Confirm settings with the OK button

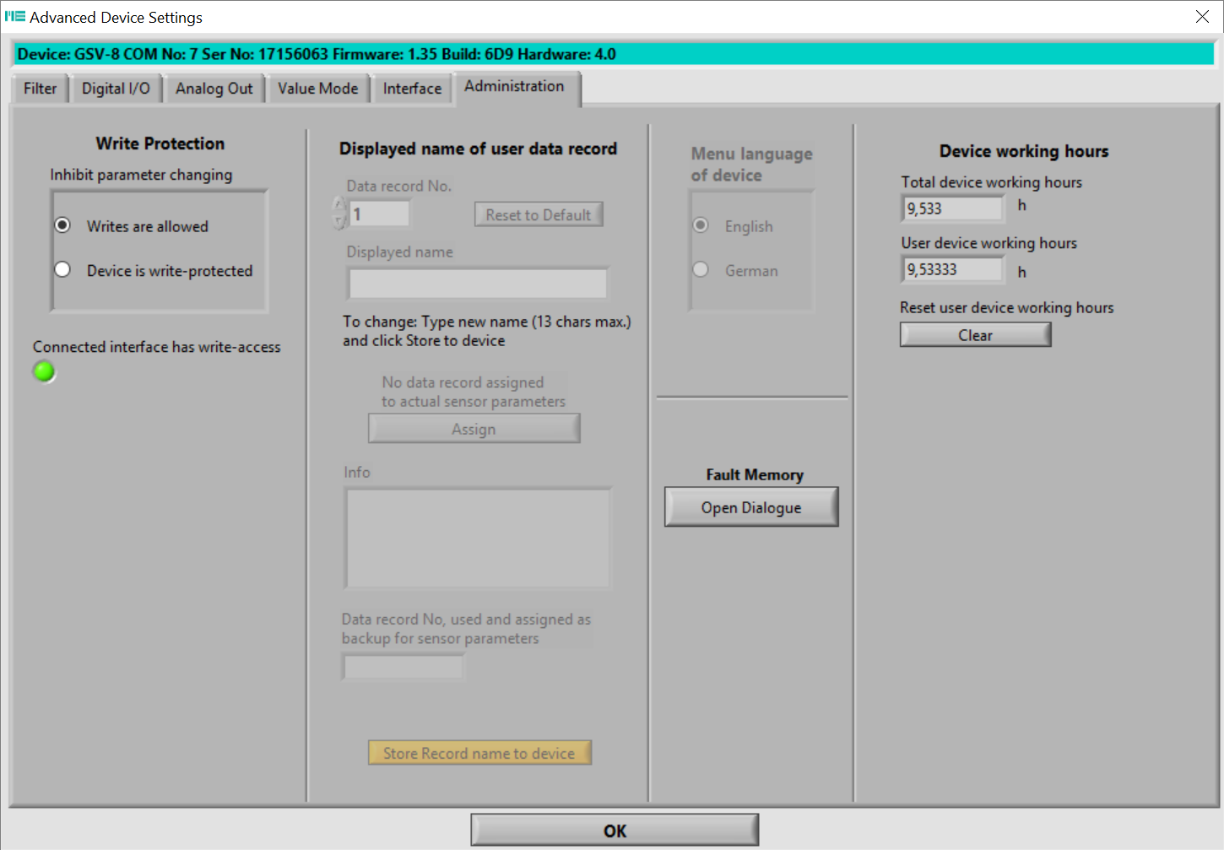pos(615,831)
